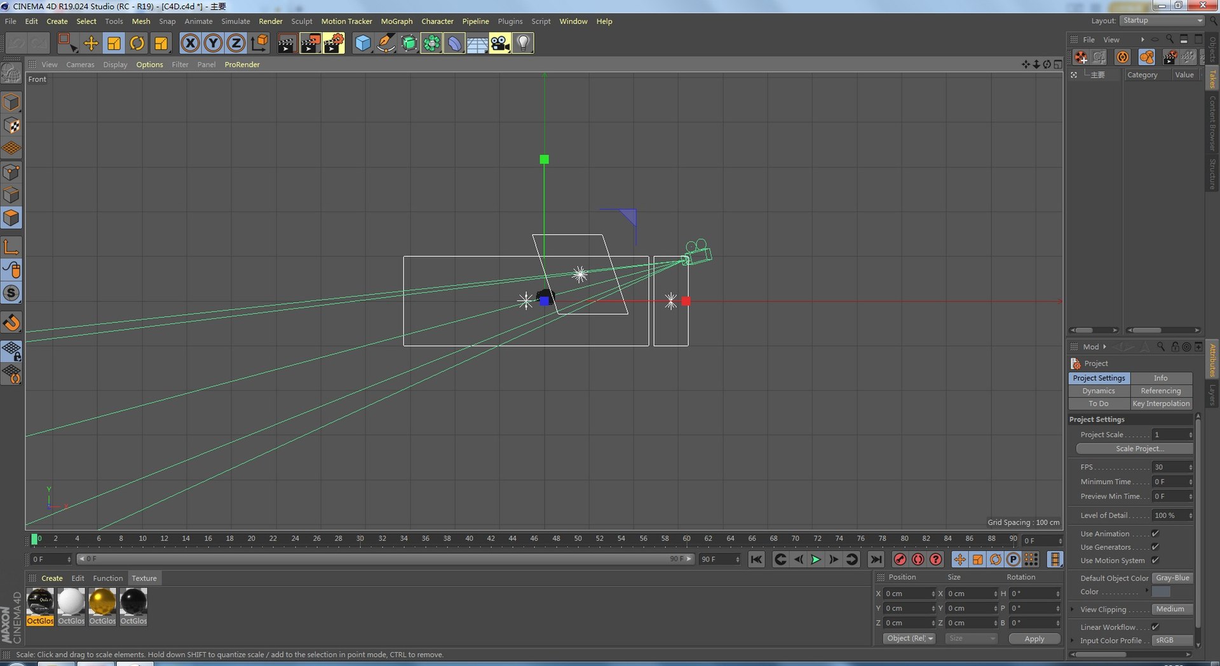
Task: Open the global search magnifier icon
Action: pos(1213,21)
